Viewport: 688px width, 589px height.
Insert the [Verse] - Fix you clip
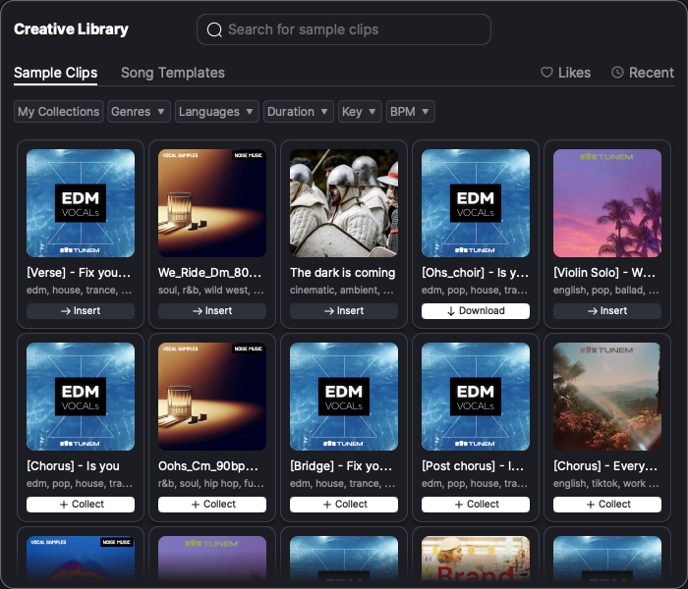[81, 311]
